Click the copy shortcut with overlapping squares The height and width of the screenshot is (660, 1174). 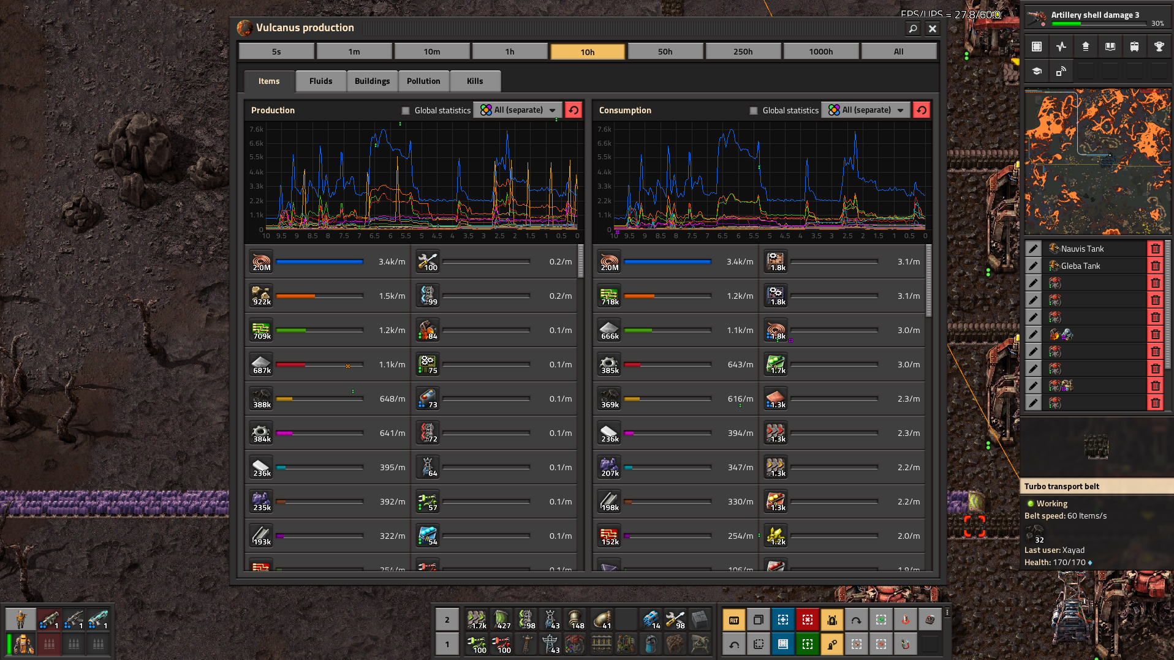click(x=759, y=620)
